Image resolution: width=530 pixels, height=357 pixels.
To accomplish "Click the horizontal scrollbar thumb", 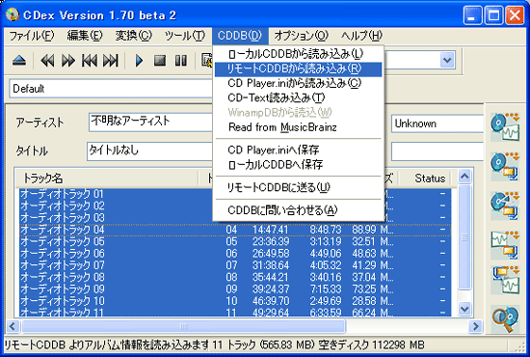I will [184, 326].
